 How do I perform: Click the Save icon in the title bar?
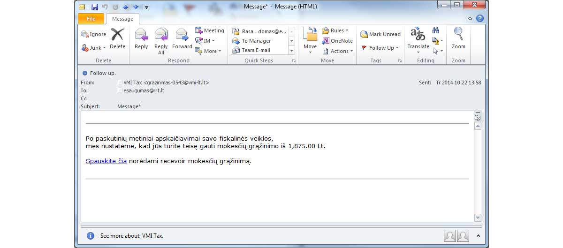95,7
